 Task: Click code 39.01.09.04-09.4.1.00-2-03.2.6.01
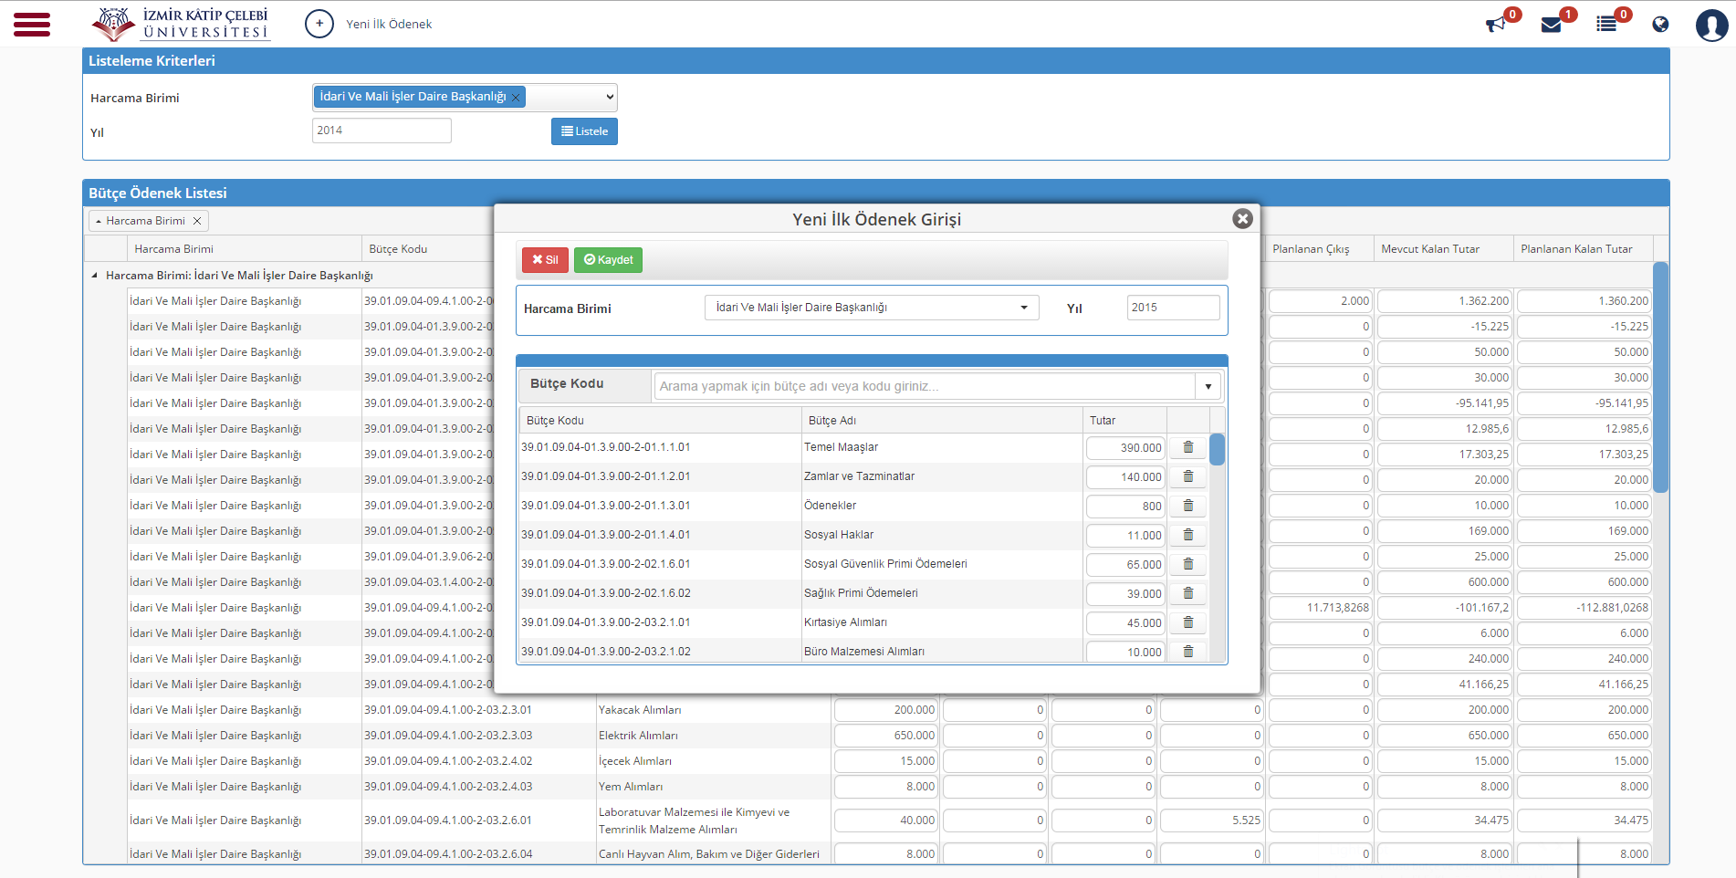click(x=448, y=821)
